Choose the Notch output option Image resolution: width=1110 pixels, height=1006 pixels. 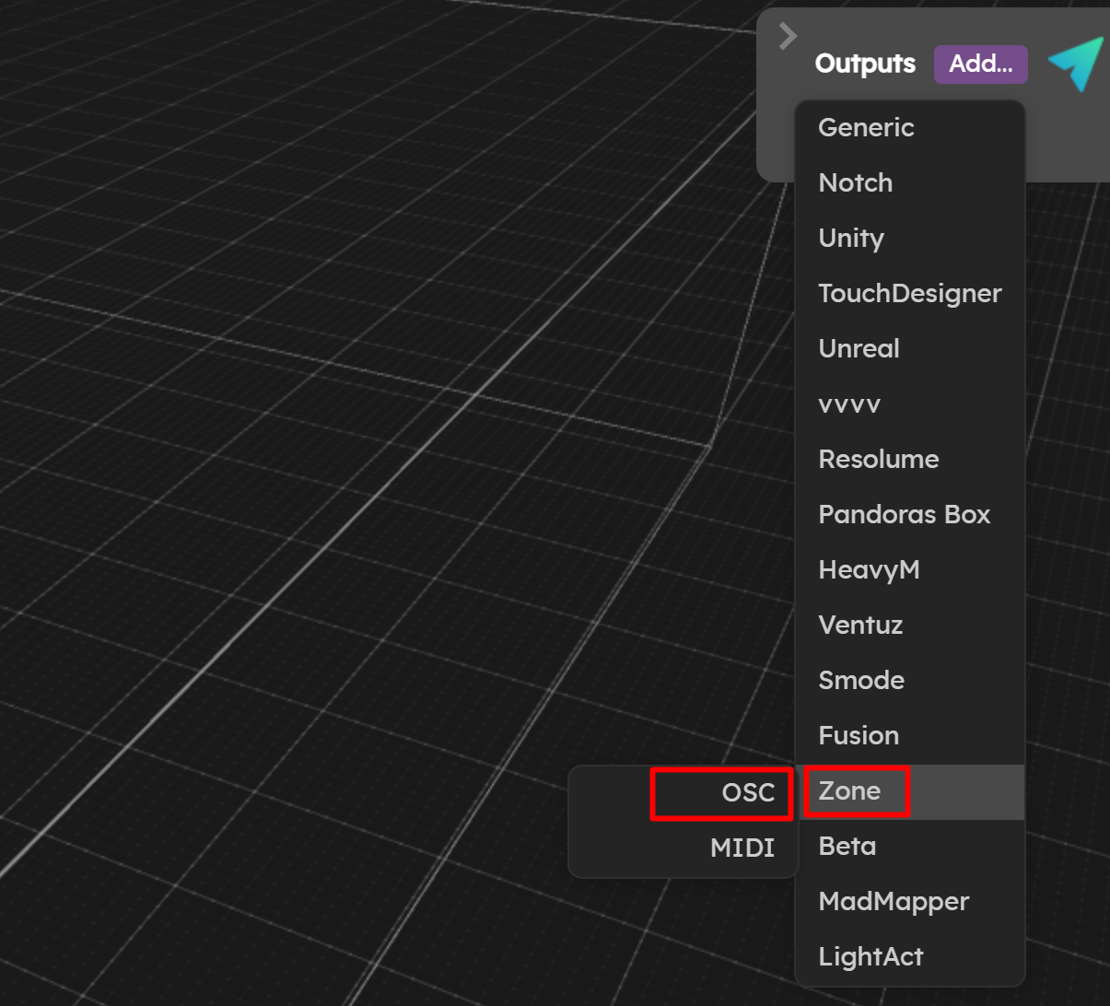pos(910,183)
